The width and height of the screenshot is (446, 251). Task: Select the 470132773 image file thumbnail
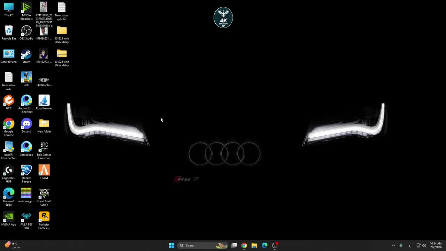(44, 56)
